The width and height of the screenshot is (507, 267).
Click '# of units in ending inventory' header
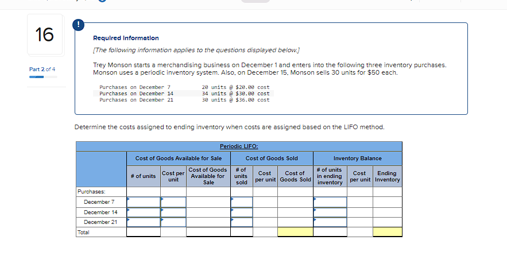coord(330,176)
